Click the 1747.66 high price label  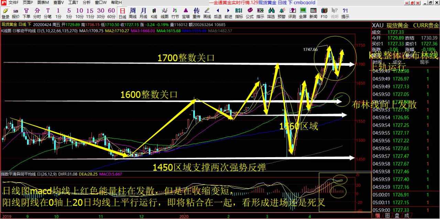coord(310,50)
